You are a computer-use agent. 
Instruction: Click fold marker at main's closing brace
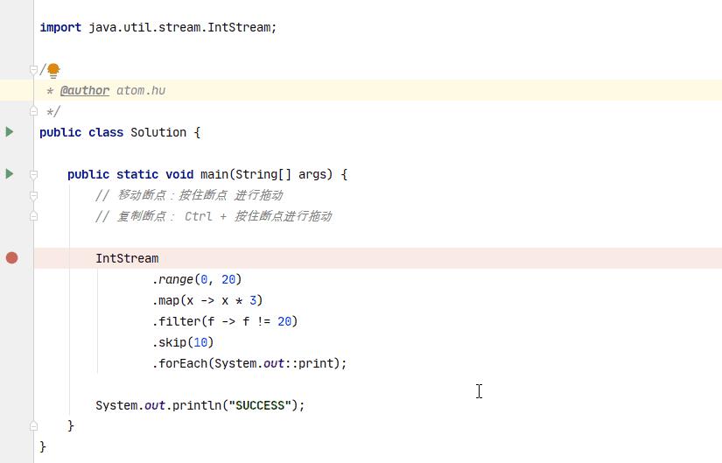click(x=34, y=426)
